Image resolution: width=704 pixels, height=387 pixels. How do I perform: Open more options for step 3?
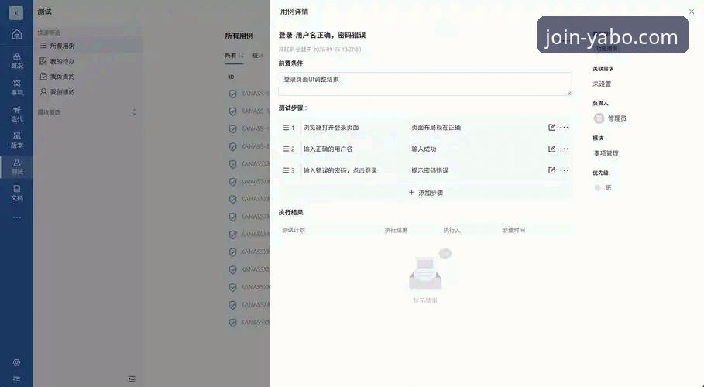coord(565,170)
